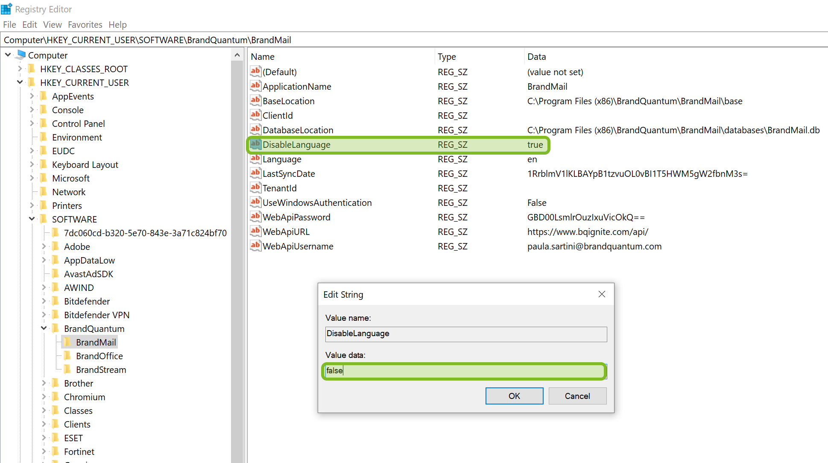This screenshot has height=463, width=828.
Task: Collapse the BrandQuantum tree node
Action: coord(44,328)
